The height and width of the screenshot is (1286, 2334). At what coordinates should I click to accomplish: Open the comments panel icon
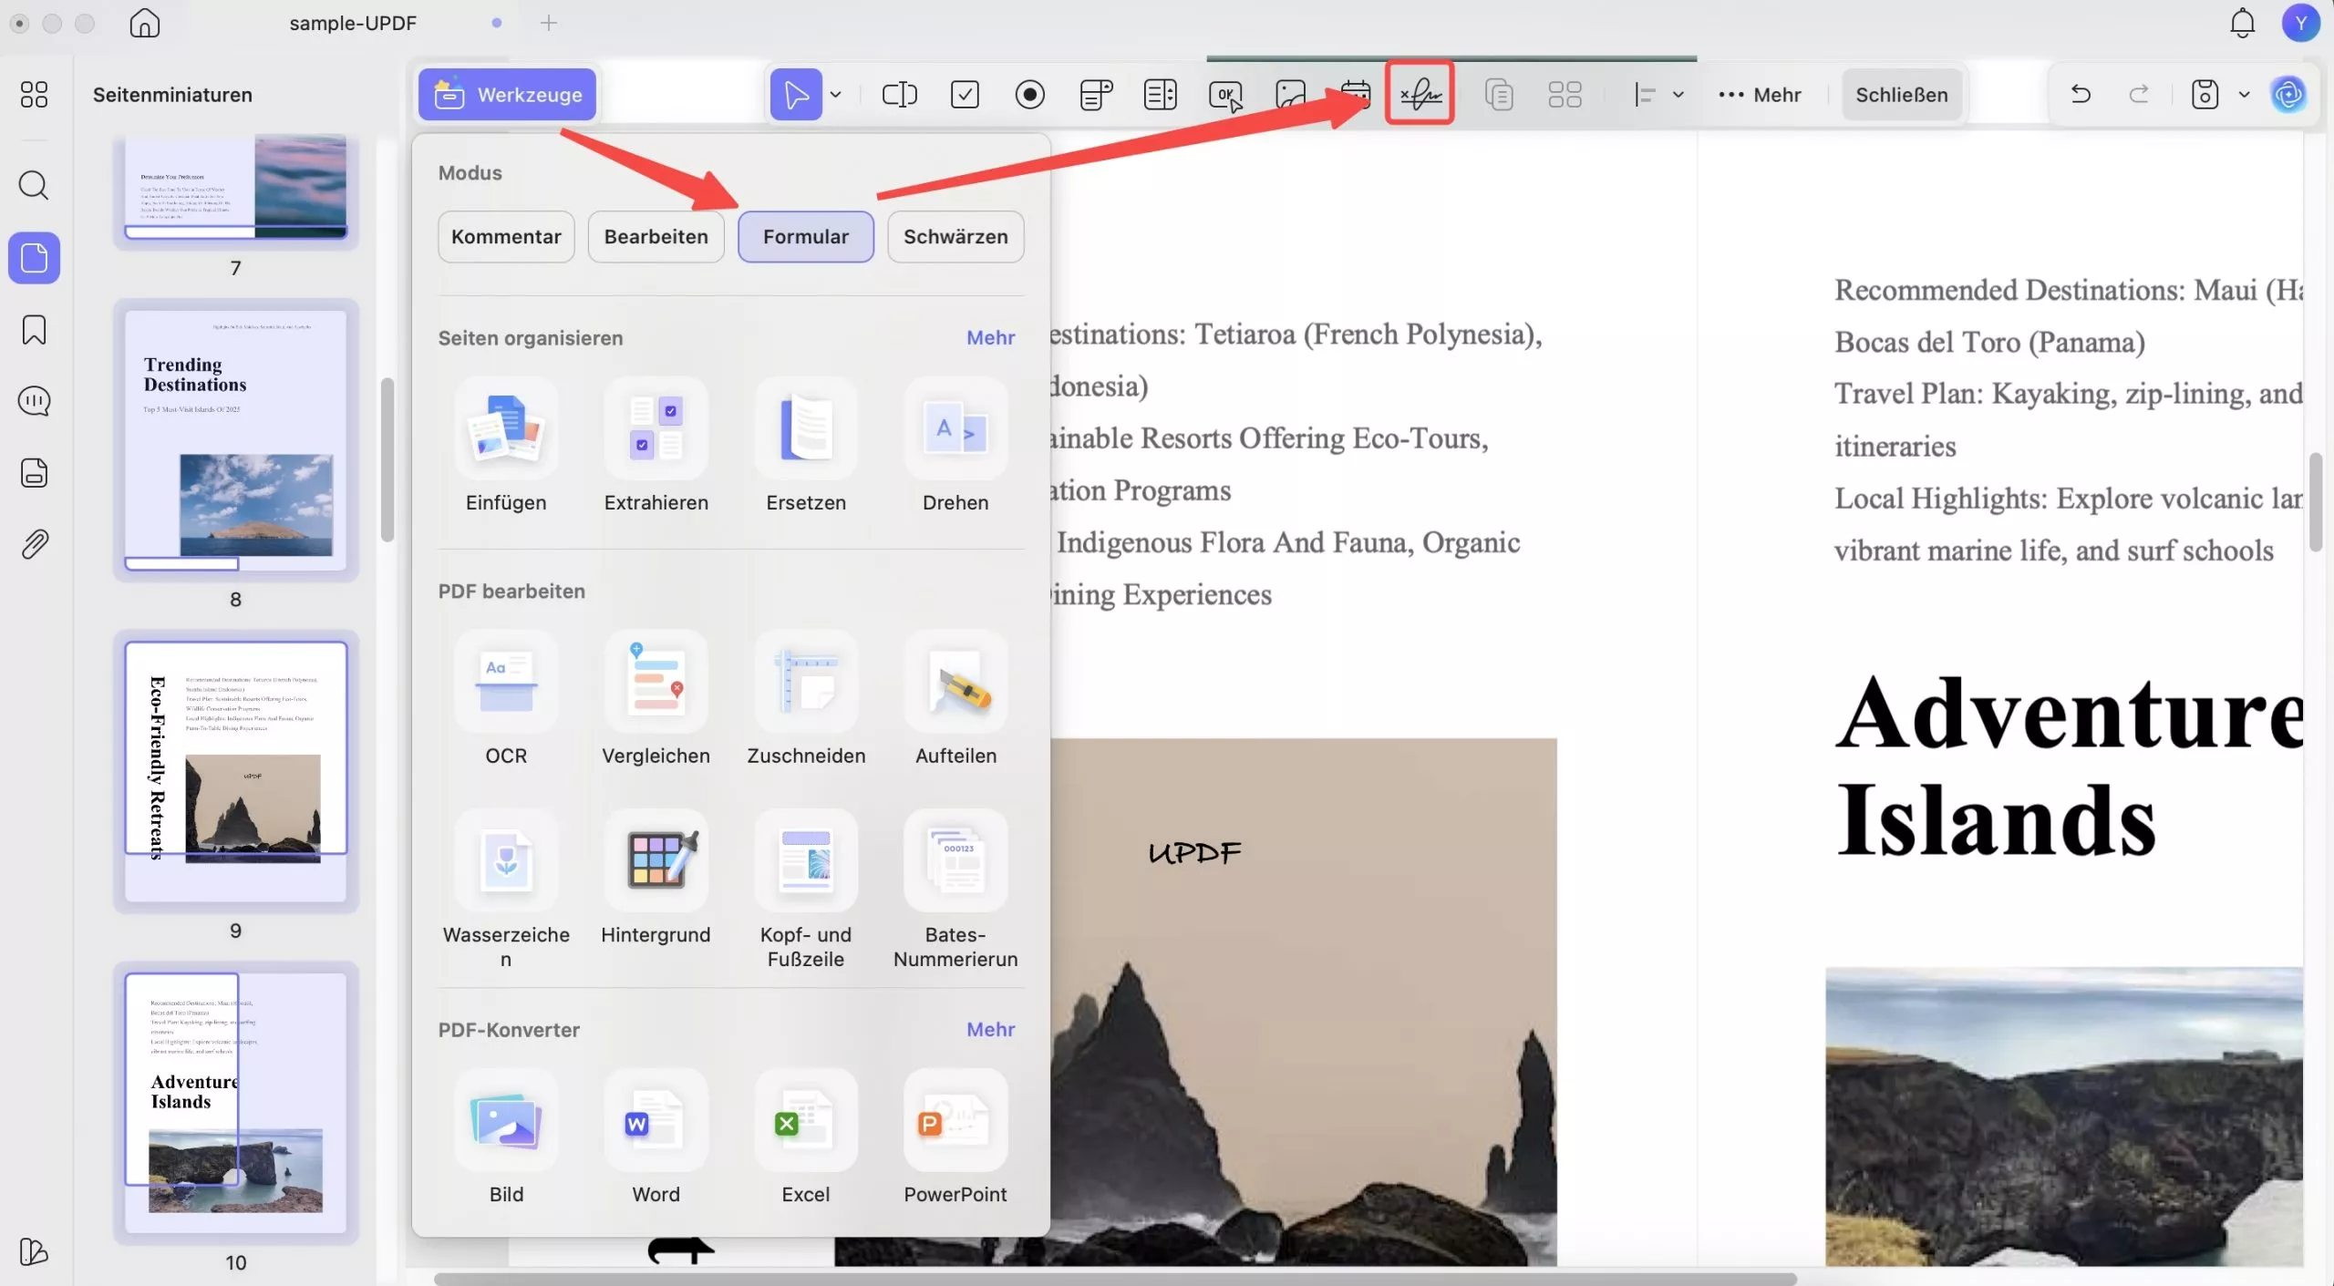click(34, 401)
